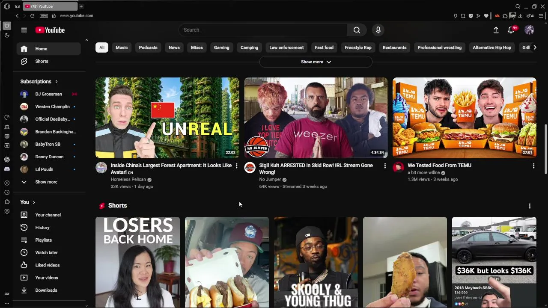Open Homeless Pelican channel link
Image resolution: width=548 pixels, height=308 pixels.
(128, 179)
